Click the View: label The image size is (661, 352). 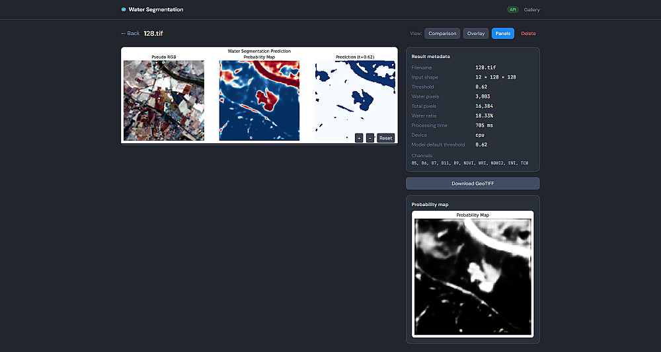(416, 33)
